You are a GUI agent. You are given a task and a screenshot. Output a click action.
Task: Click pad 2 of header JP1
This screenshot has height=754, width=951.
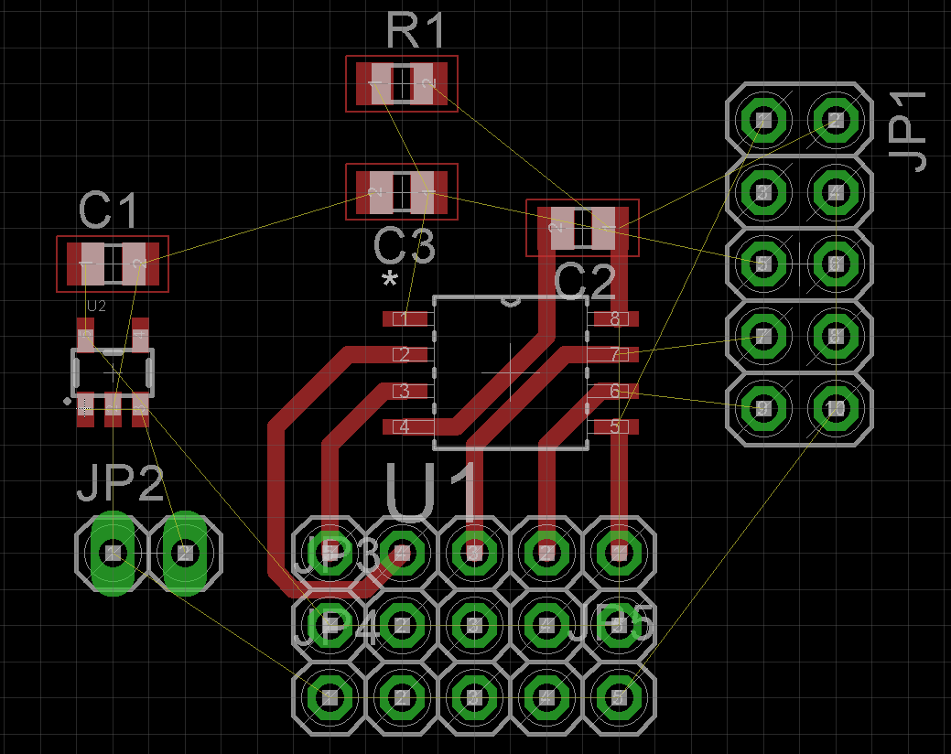[836, 120]
